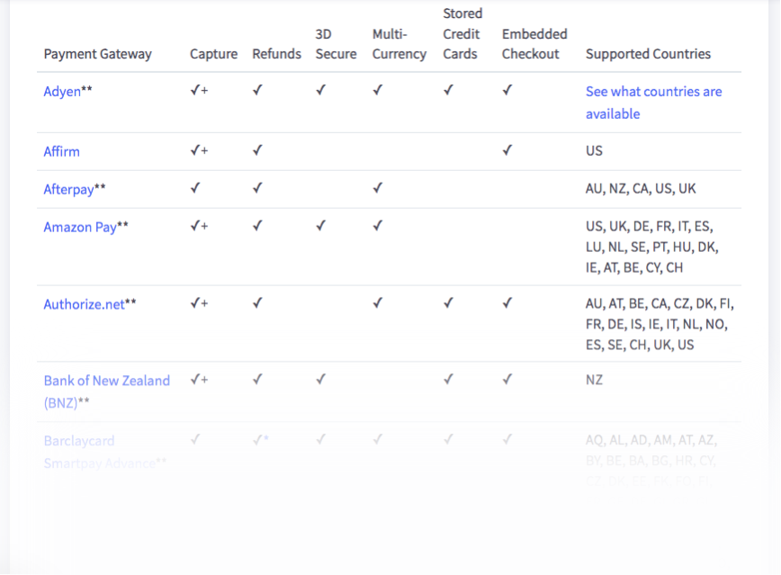Click the Authorize.net Multi-Currency checkmark
This screenshot has width=781, height=575.
pos(378,303)
